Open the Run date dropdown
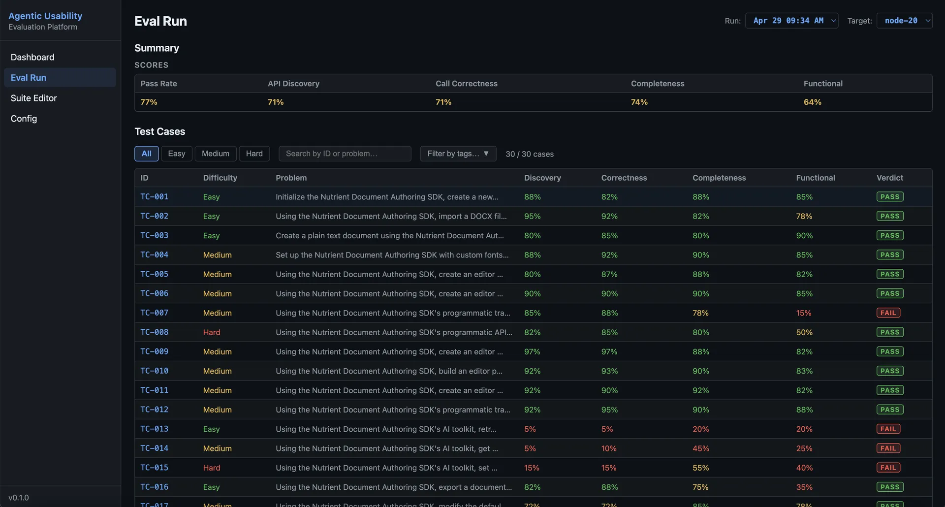This screenshot has width=945, height=507. click(x=791, y=21)
